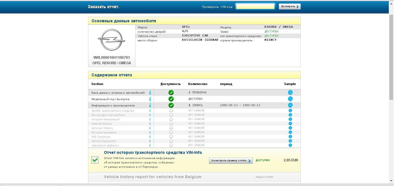Click empty availability circle for Фотографии автомобиля
Image resolution: width=394 pixels, height=186 pixels.
(171, 115)
